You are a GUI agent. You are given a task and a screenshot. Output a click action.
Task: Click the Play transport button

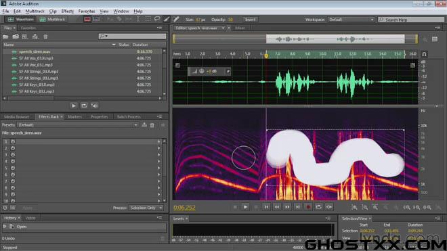(245, 207)
